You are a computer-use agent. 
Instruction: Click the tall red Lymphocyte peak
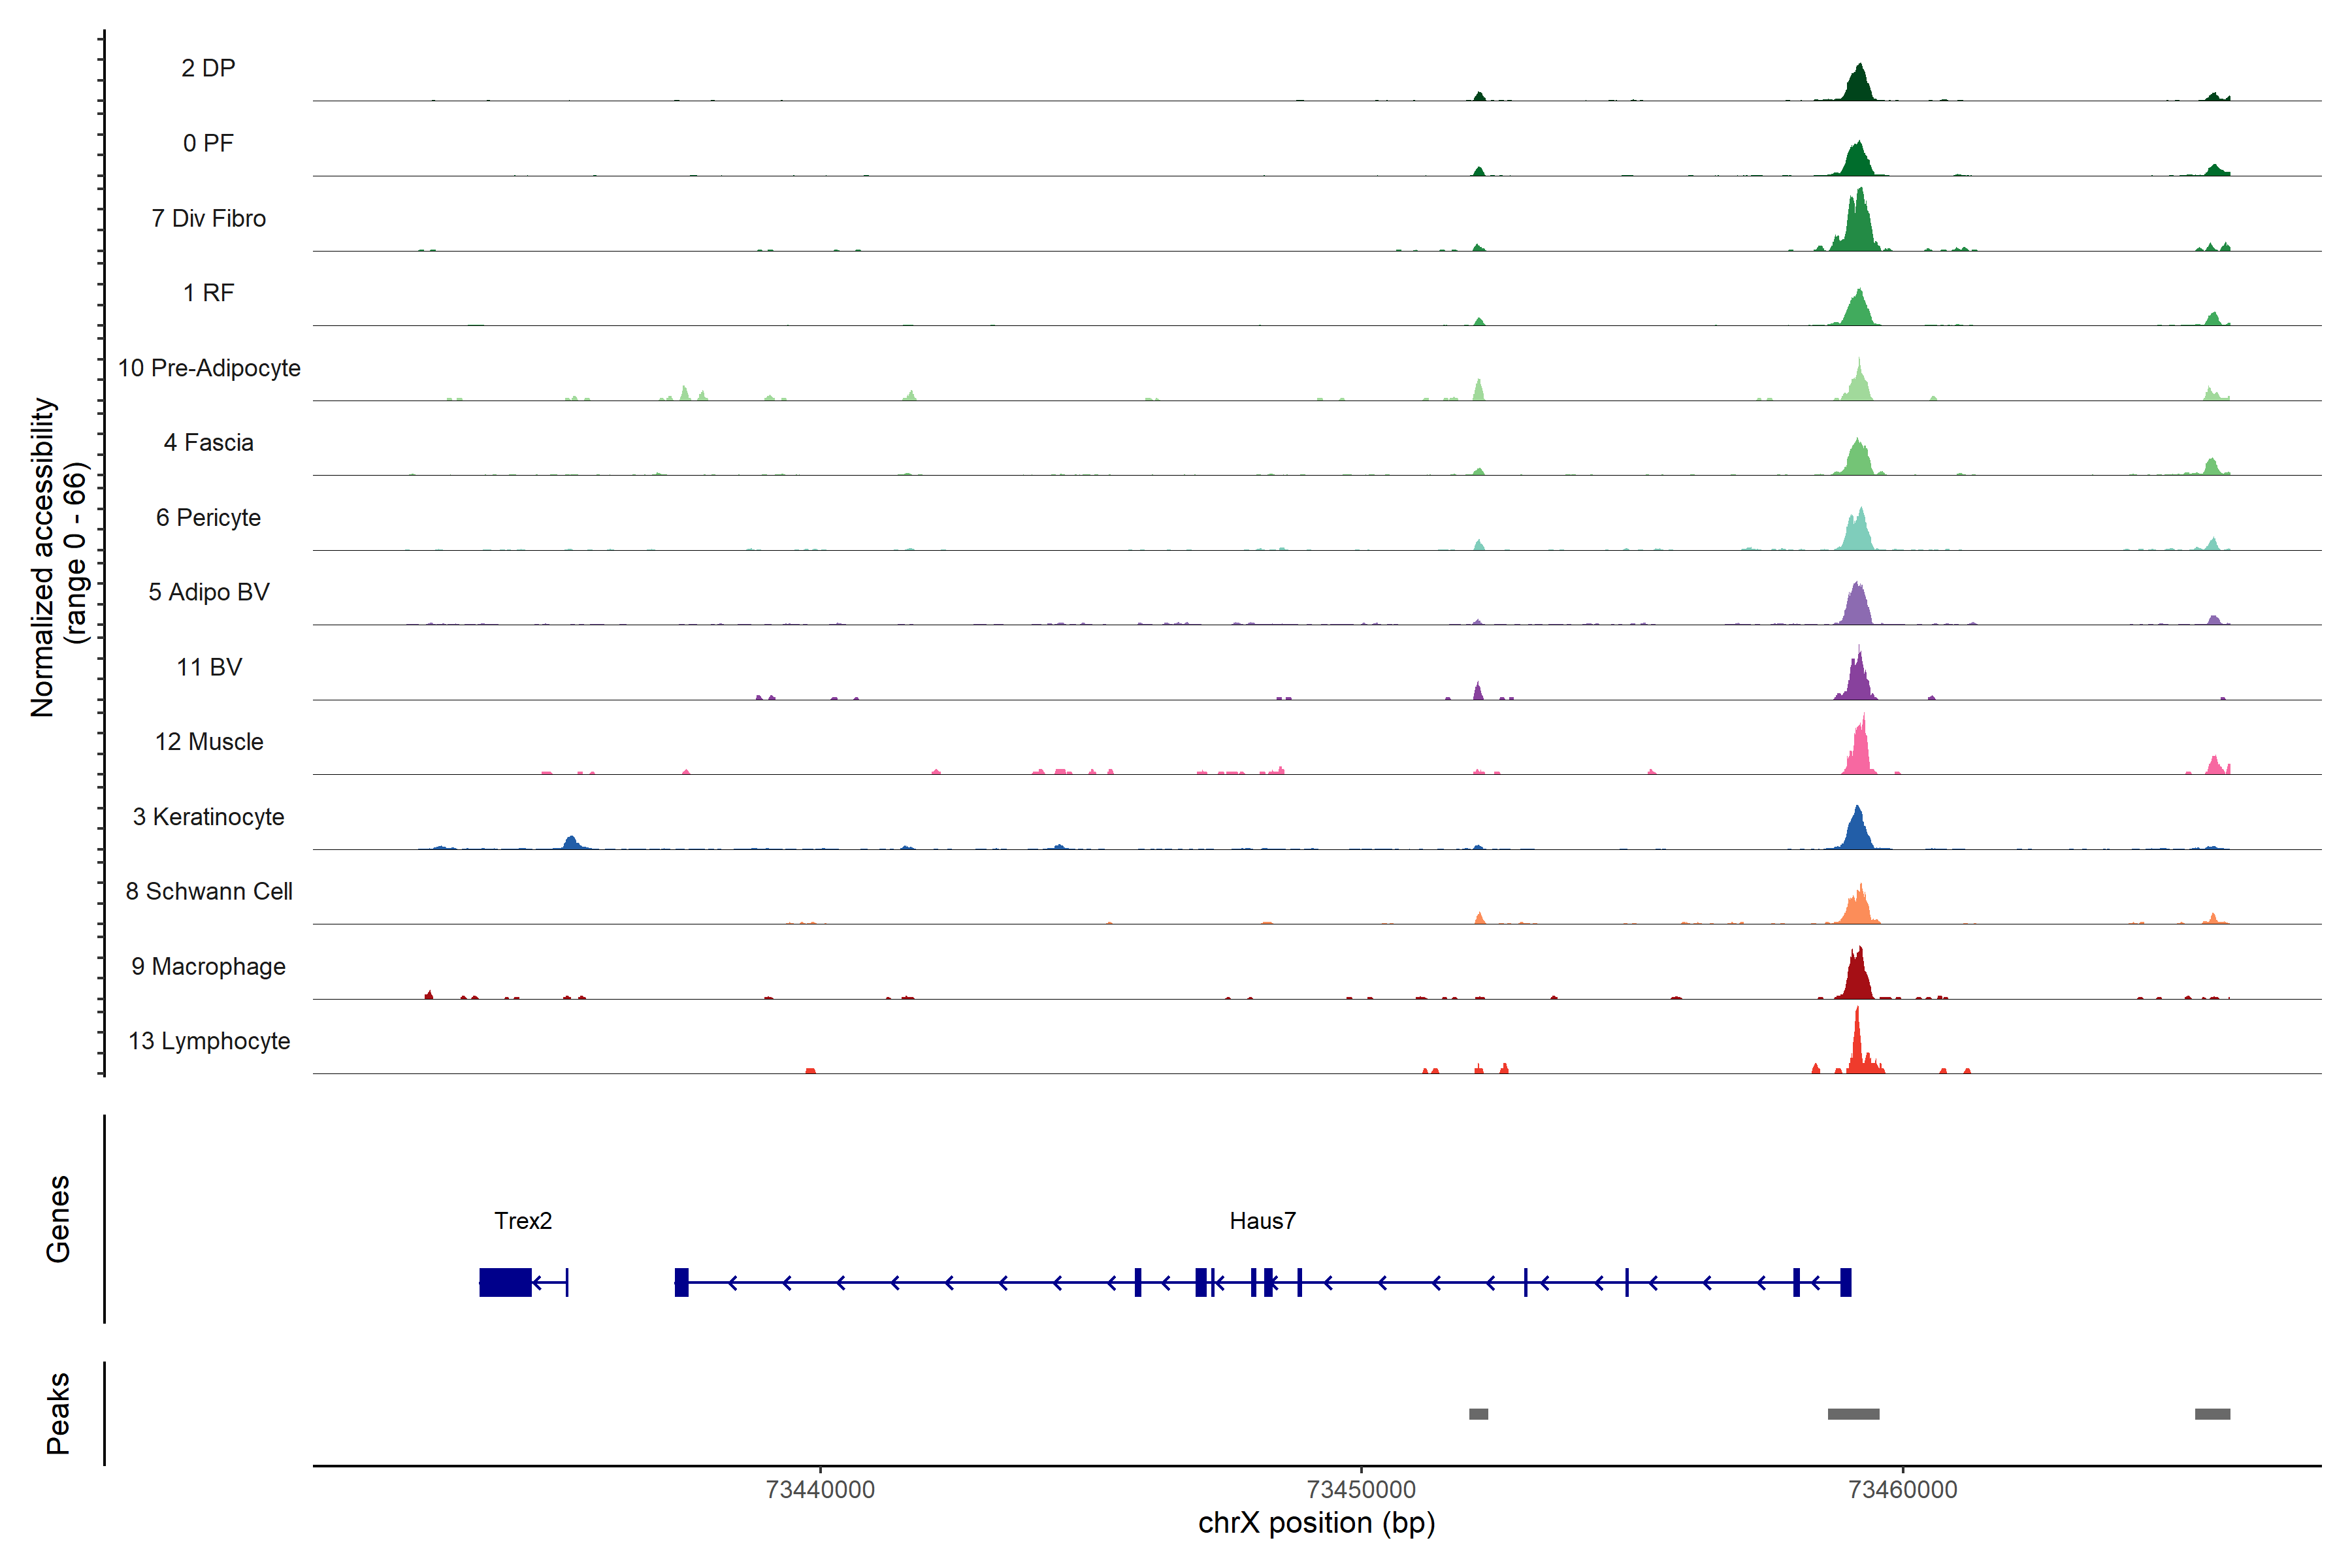(x=1857, y=1045)
